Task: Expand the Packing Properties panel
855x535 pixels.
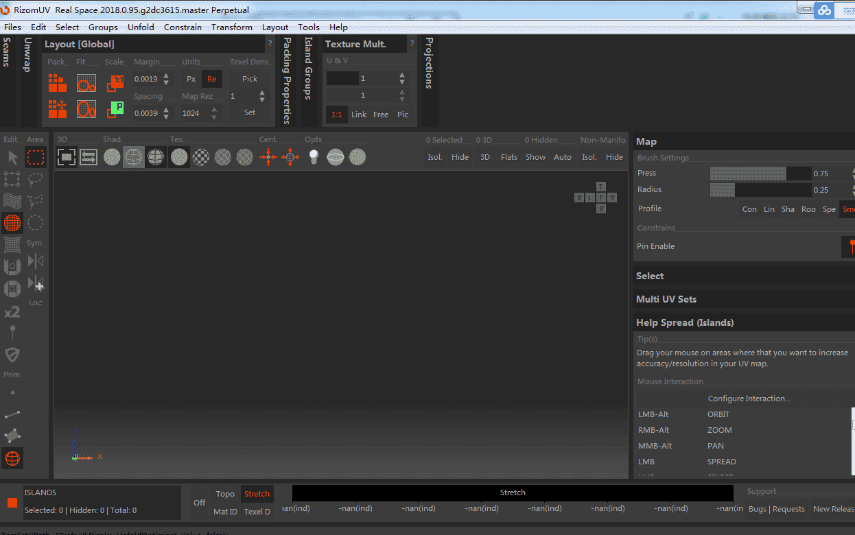Action: point(287,80)
